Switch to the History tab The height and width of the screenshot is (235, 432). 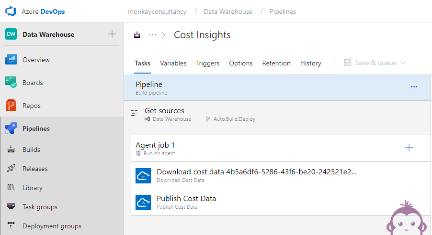coord(311,63)
